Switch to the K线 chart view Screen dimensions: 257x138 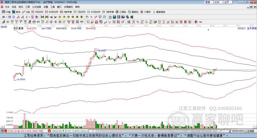click(x=26, y=12)
